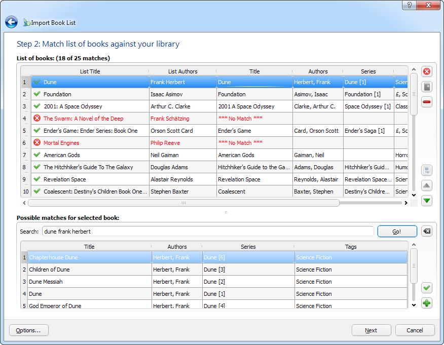Move book down with green triangle button
The height and width of the screenshot is (345, 444).
[427, 201]
